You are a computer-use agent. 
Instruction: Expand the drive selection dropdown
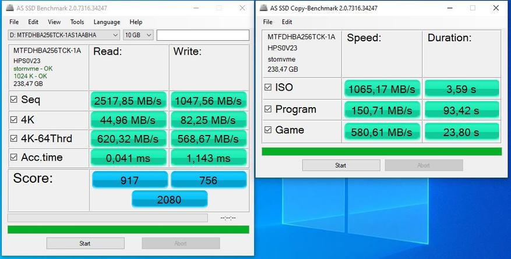[x=115, y=36]
